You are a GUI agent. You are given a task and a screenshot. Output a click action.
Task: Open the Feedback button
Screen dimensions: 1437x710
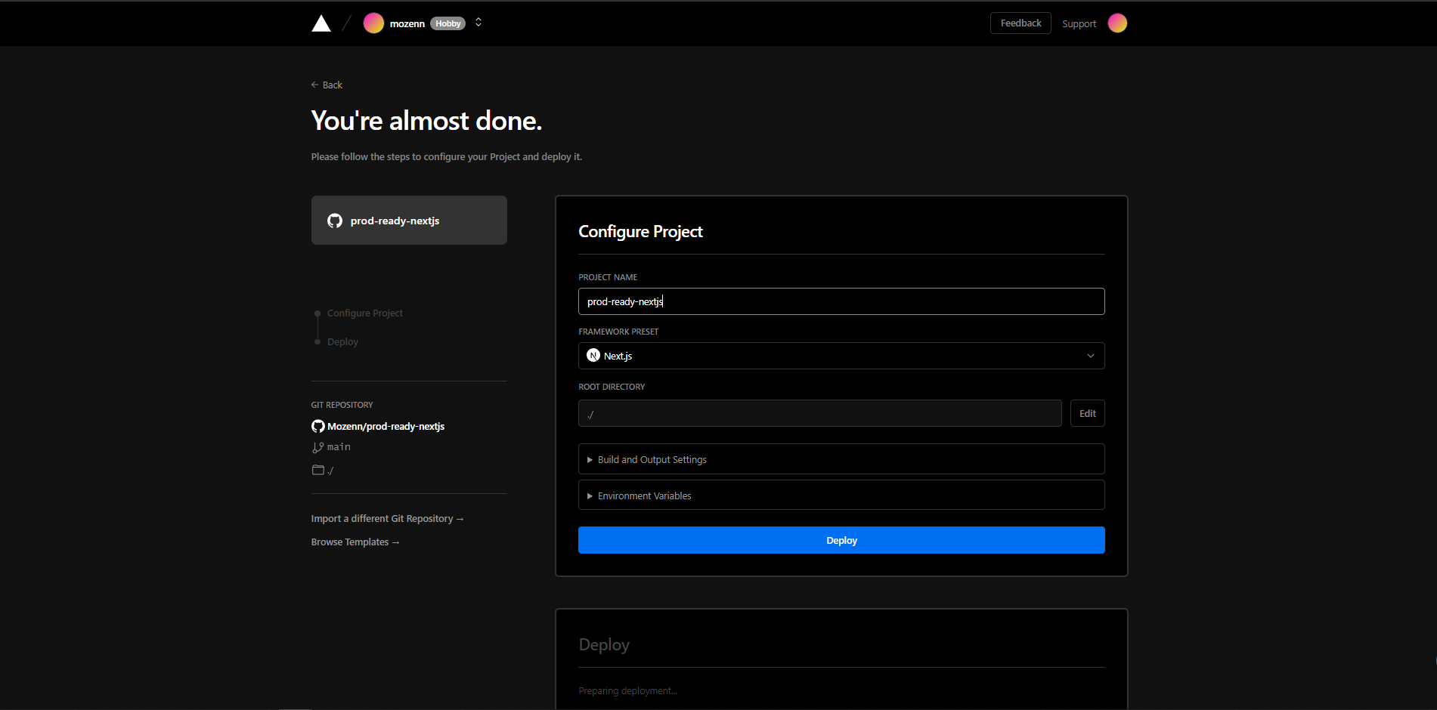tap(1020, 23)
